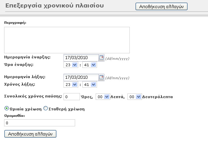Image resolution: width=208 pixels, height=143 pixels.
Task: Click the top Αποθήκευση αλλαγών button
Action: (x=161, y=6)
